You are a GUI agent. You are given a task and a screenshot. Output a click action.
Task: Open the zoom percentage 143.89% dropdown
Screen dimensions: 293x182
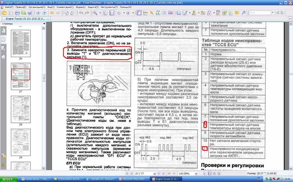(x=196, y=173)
